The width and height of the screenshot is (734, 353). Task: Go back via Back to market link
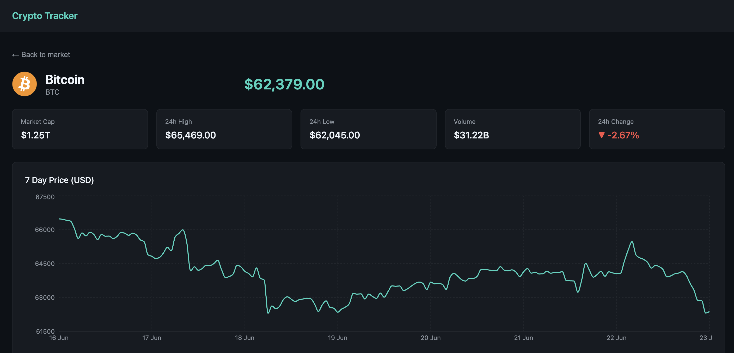41,54
